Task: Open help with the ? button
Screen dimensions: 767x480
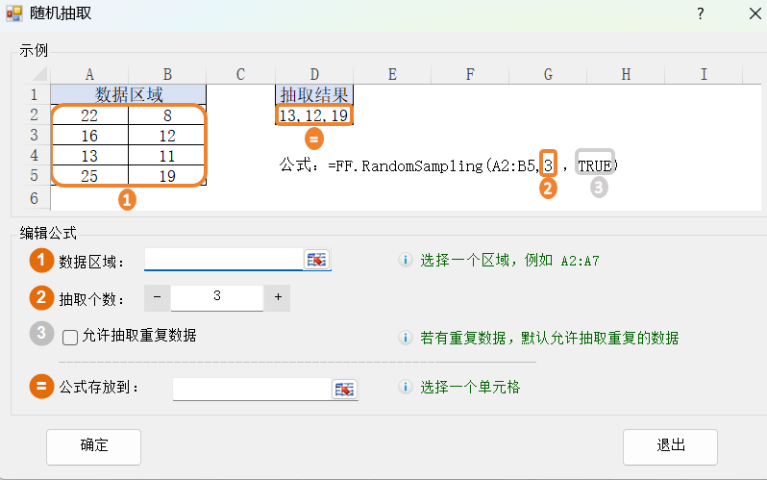Action: [x=701, y=13]
